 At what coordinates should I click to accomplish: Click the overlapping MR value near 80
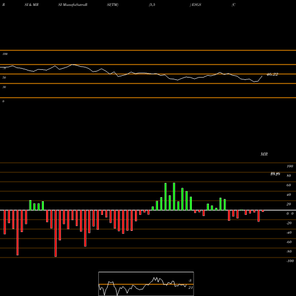point(275,174)
